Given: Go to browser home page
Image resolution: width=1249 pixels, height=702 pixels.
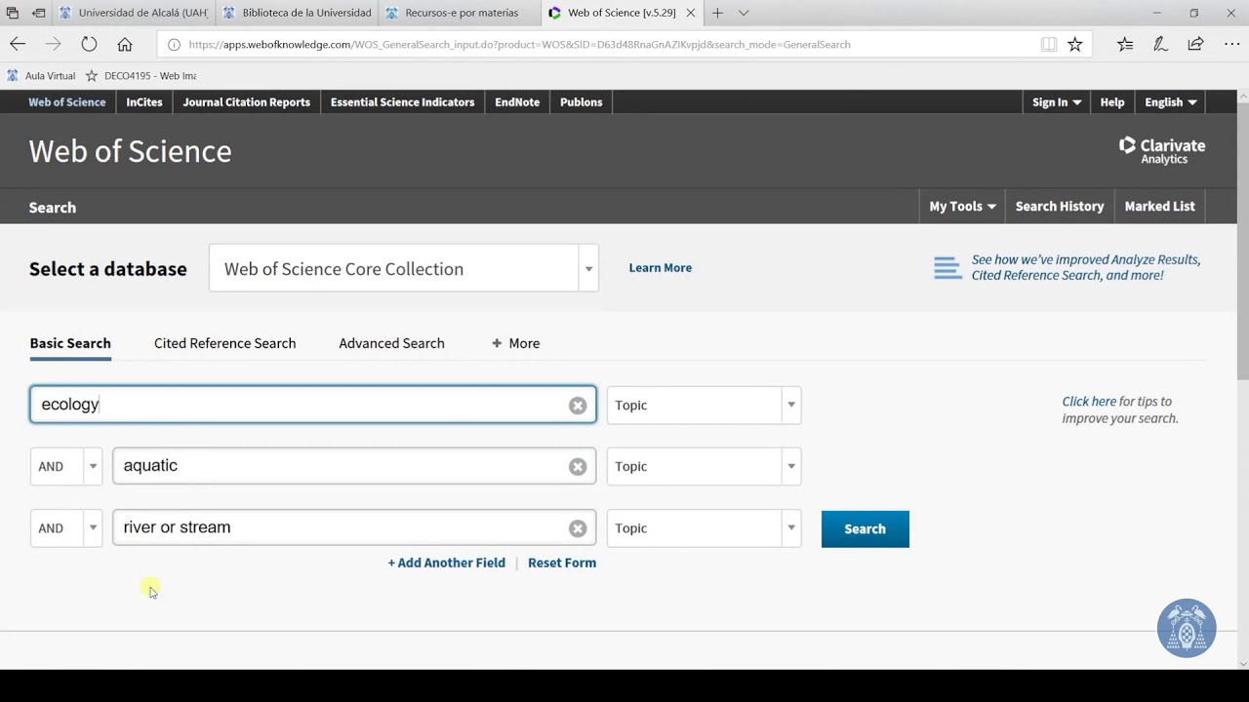Looking at the screenshot, I should pos(124,44).
